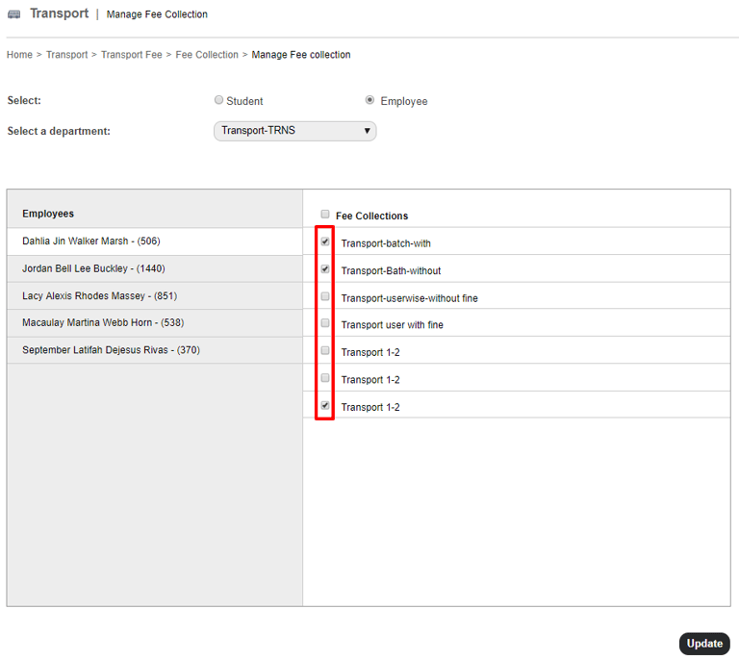Viewport: 739px width, 660px height.
Task: Uncheck the Transport-batch-with checkbox
Action: tap(325, 242)
